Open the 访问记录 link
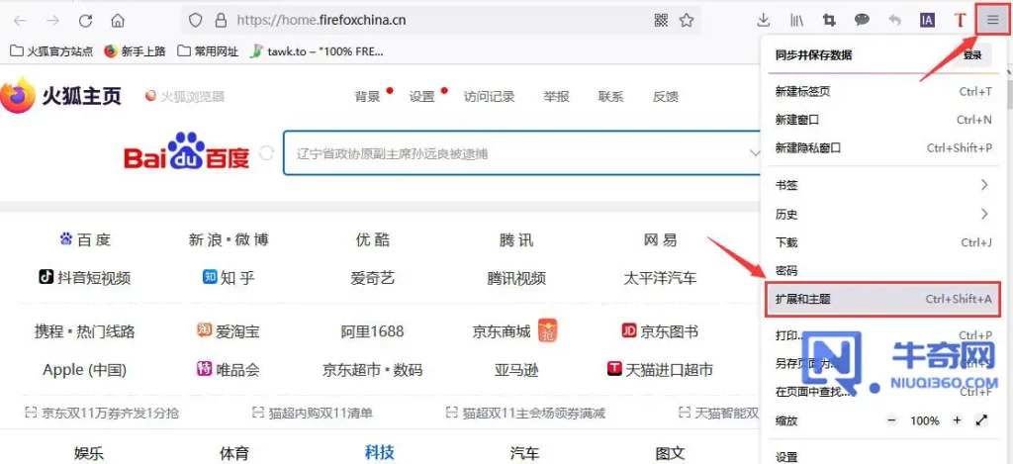Viewport: 1013px width, 464px height. (x=489, y=97)
